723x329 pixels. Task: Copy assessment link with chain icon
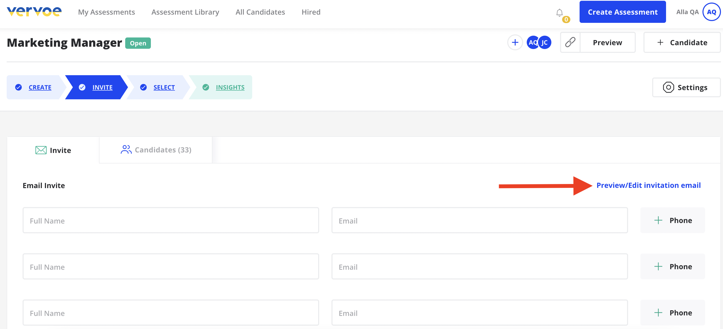pos(570,42)
